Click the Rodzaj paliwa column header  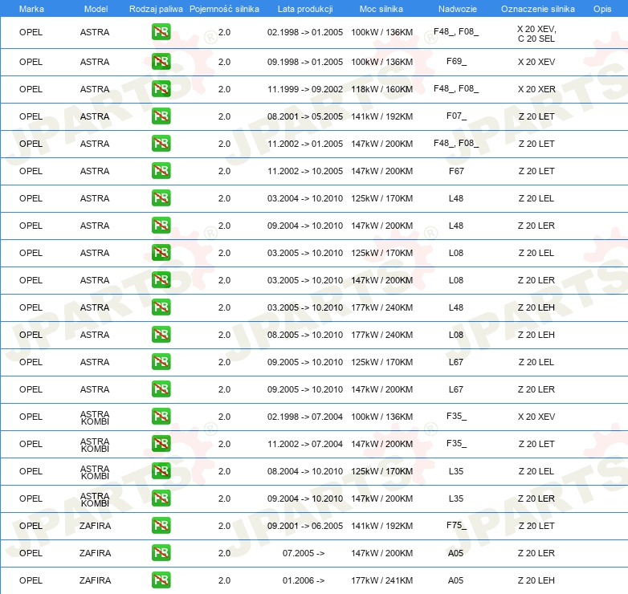click(156, 9)
